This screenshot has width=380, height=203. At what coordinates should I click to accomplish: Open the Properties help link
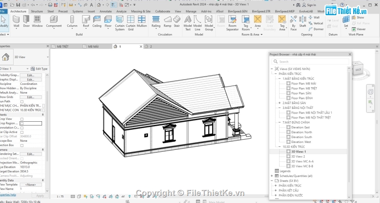coord(8,195)
